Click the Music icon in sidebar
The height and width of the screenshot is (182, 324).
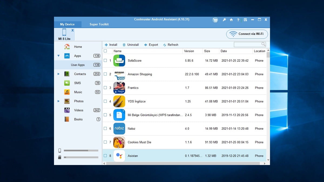pyautogui.click(x=67, y=92)
